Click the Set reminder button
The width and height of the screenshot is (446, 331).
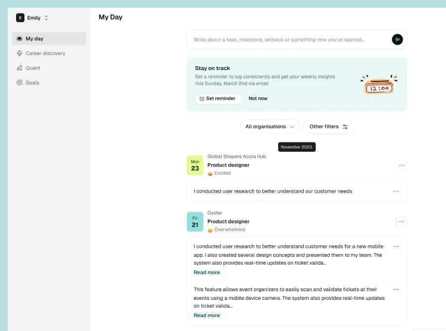click(218, 98)
